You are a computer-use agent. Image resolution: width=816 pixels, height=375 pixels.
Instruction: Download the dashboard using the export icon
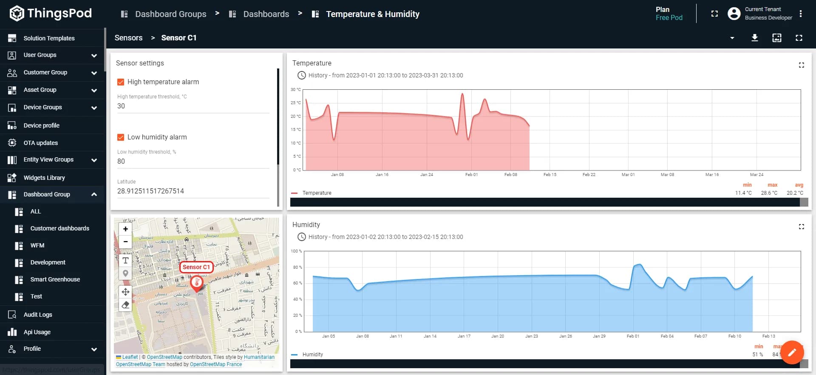pyautogui.click(x=754, y=38)
